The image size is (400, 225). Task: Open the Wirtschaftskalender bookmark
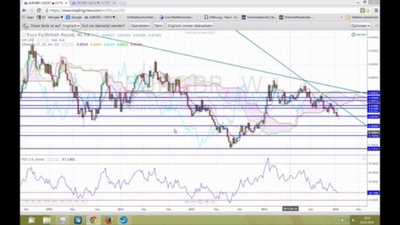click(296, 17)
